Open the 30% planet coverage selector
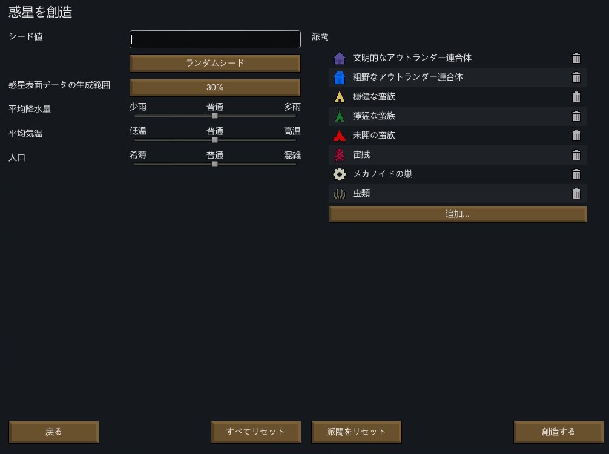 pyautogui.click(x=215, y=87)
